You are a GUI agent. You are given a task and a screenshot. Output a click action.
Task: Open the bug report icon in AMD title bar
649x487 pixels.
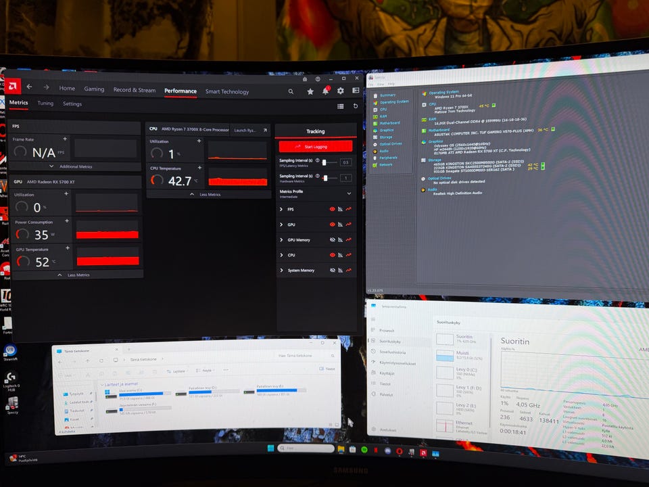pyautogui.click(x=305, y=78)
